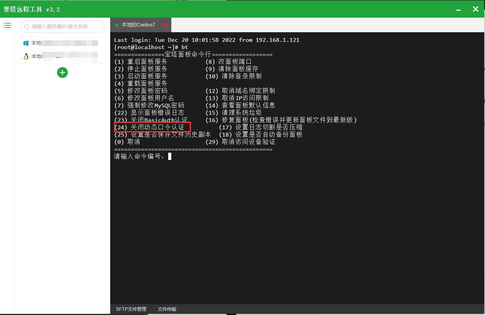
Task: Click terminal text (13) 取消IP访问限制
Action: [x=237, y=98]
